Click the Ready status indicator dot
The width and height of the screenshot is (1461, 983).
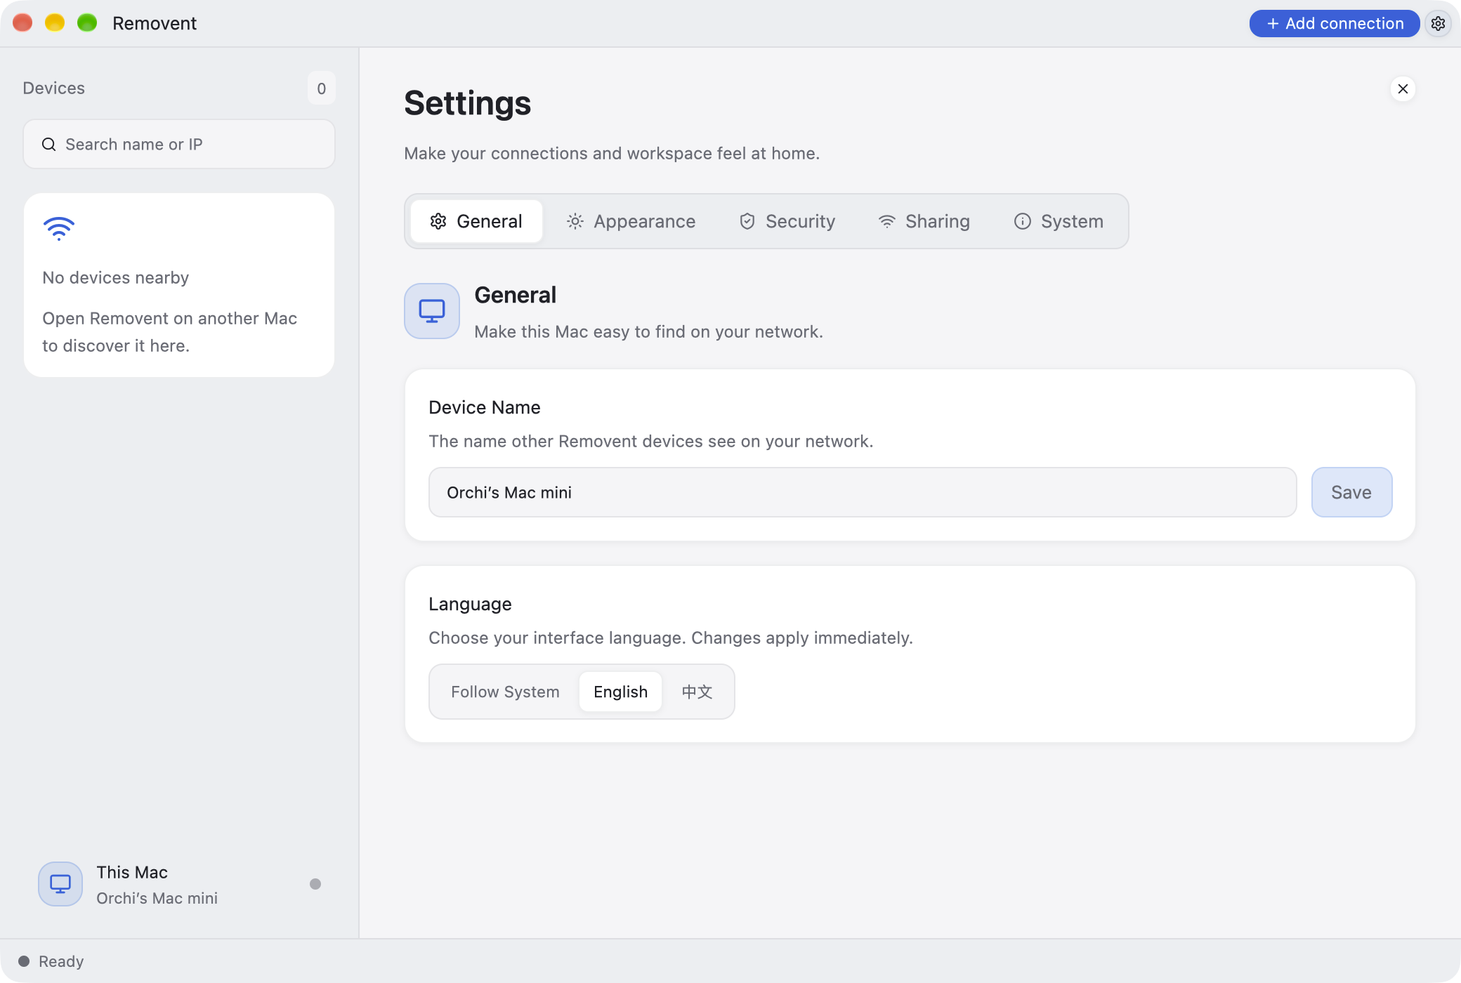[x=24, y=961]
